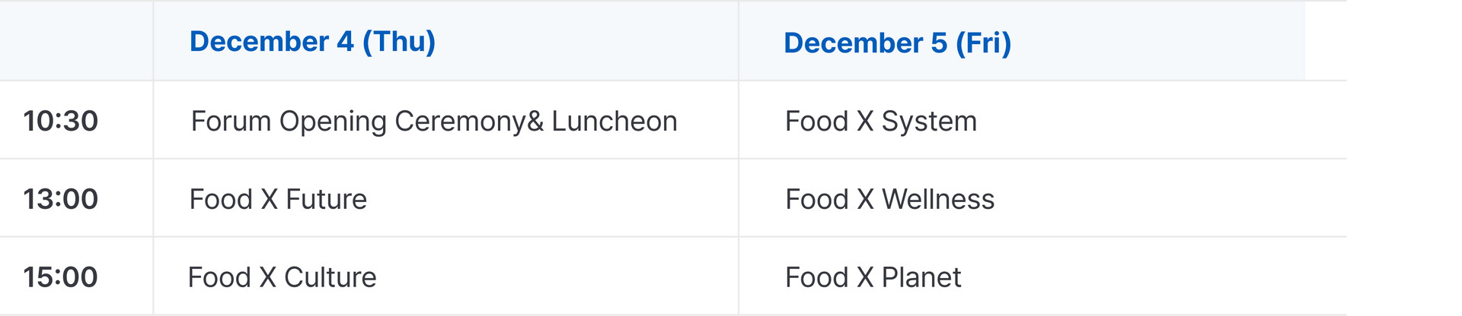Select the December 4 (Thu) column header
Screen dimensions: 1462x316
[x=312, y=42]
